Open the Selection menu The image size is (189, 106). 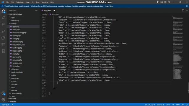[20, 2]
